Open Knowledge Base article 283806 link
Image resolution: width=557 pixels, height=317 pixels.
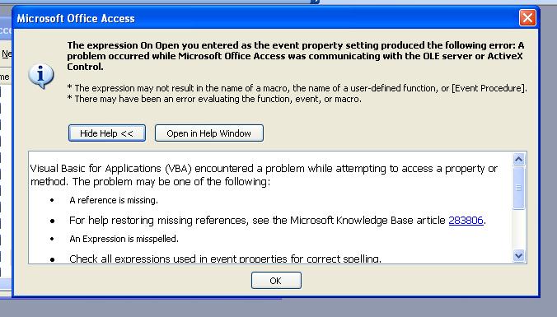[x=466, y=221]
